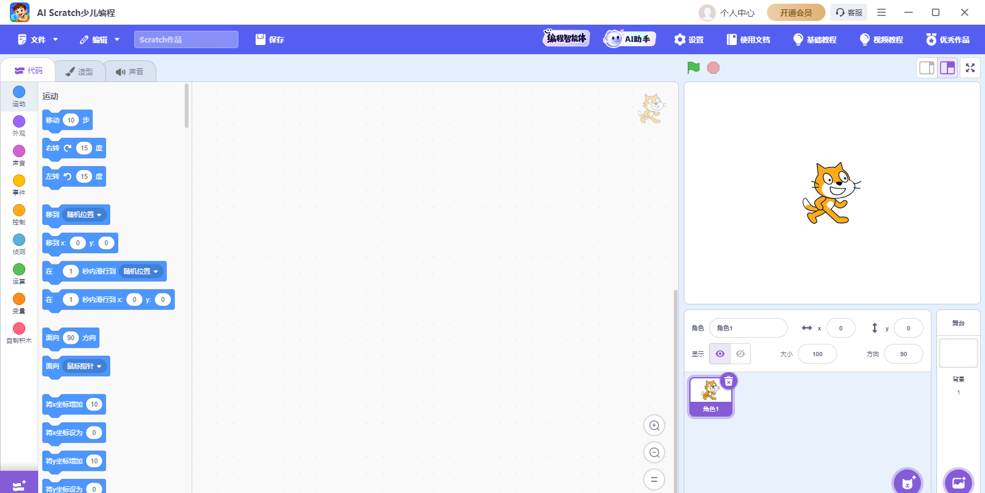The height and width of the screenshot is (493, 985).
Task: Hide the sprite using crossed-eye icon
Action: pos(740,354)
